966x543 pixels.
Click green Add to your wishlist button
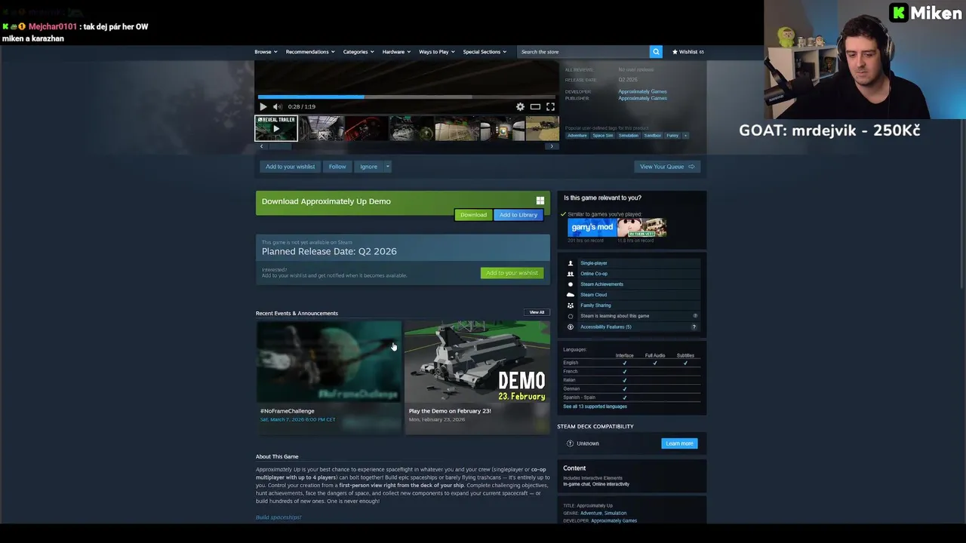click(x=512, y=273)
